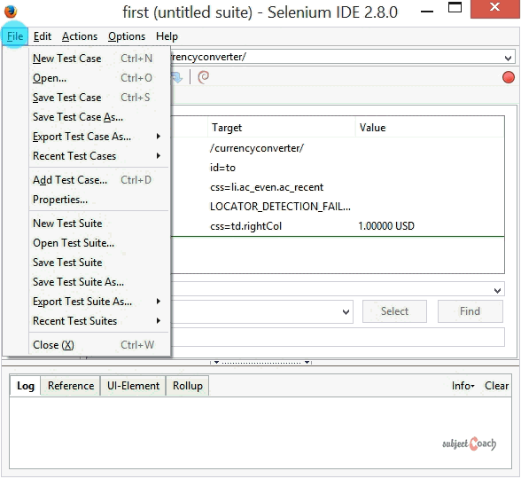Switch to the Reference tab
The width and height of the screenshot is (521, 479).
tap(71, 386)
